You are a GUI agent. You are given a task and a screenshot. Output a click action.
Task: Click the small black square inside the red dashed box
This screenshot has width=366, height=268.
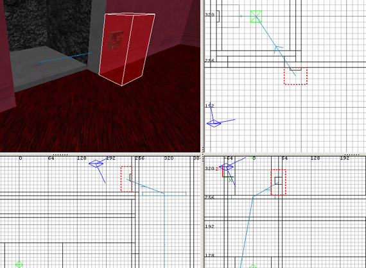(x=278, y=181)
